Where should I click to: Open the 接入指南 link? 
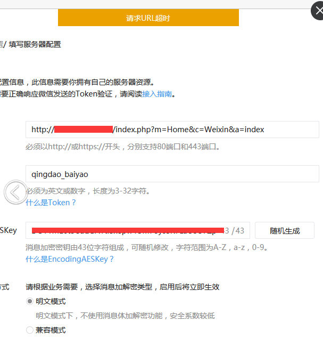click(157, 94)
